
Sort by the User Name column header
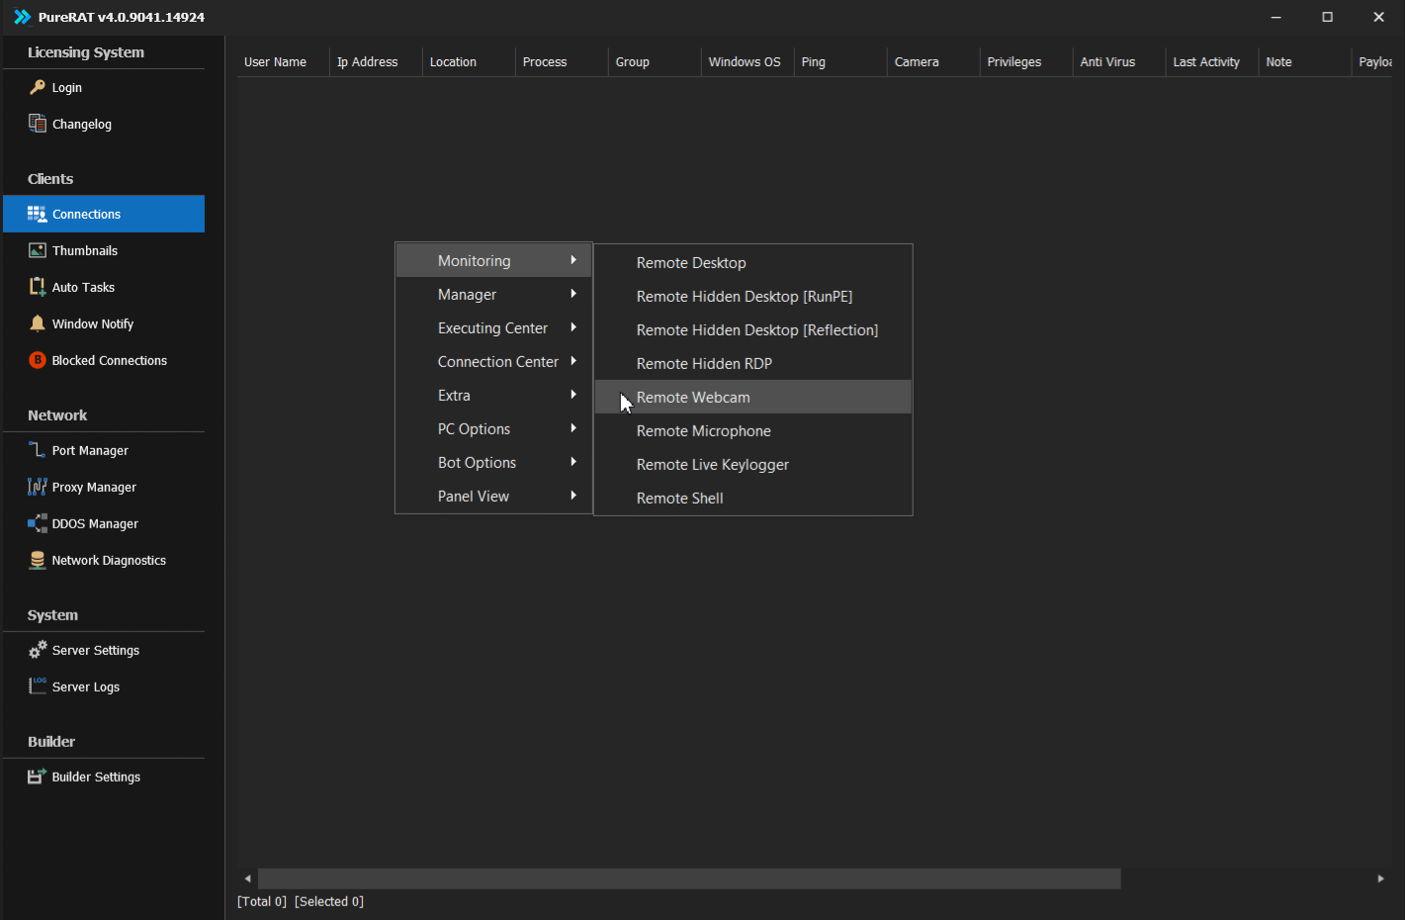(283, 61)
